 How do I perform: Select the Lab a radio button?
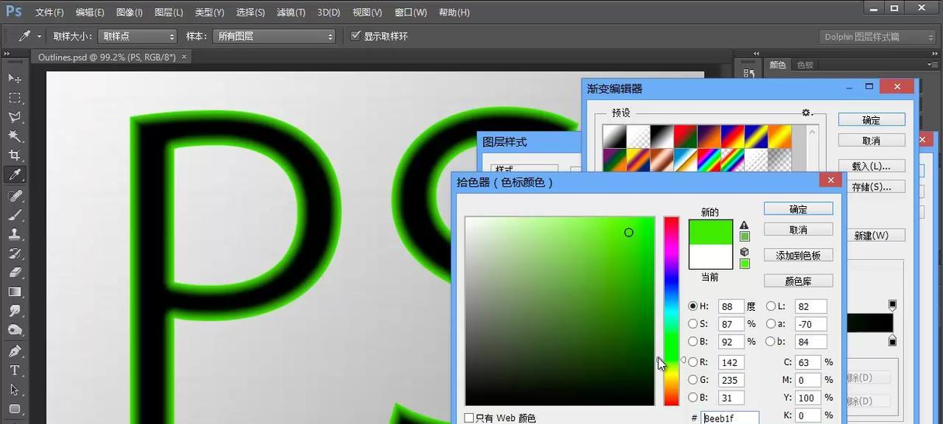click(771, 324)
